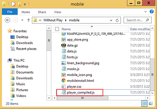157x109 pixels.
Task: Open Recent places in Favorites
Action: pyautogui.click(x=26, y=49)
